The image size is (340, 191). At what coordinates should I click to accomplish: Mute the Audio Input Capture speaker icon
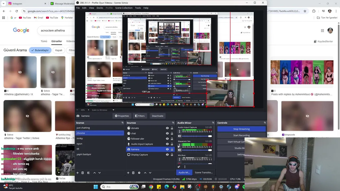click(179, 136)
